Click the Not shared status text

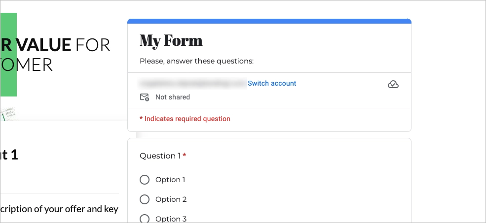173,97
